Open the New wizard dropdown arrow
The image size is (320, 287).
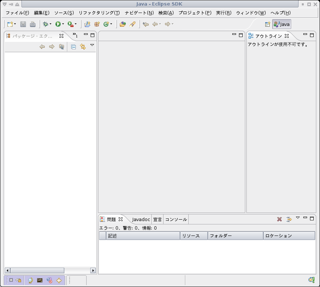(15, 24)
